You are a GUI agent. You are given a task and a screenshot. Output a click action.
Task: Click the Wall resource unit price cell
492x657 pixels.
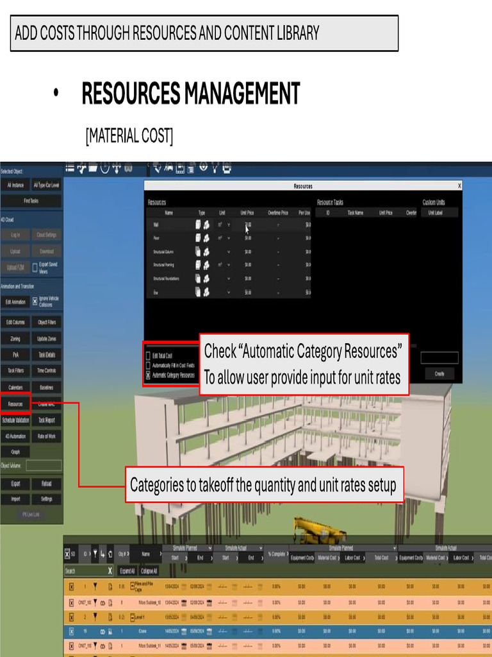coord(248,225)
